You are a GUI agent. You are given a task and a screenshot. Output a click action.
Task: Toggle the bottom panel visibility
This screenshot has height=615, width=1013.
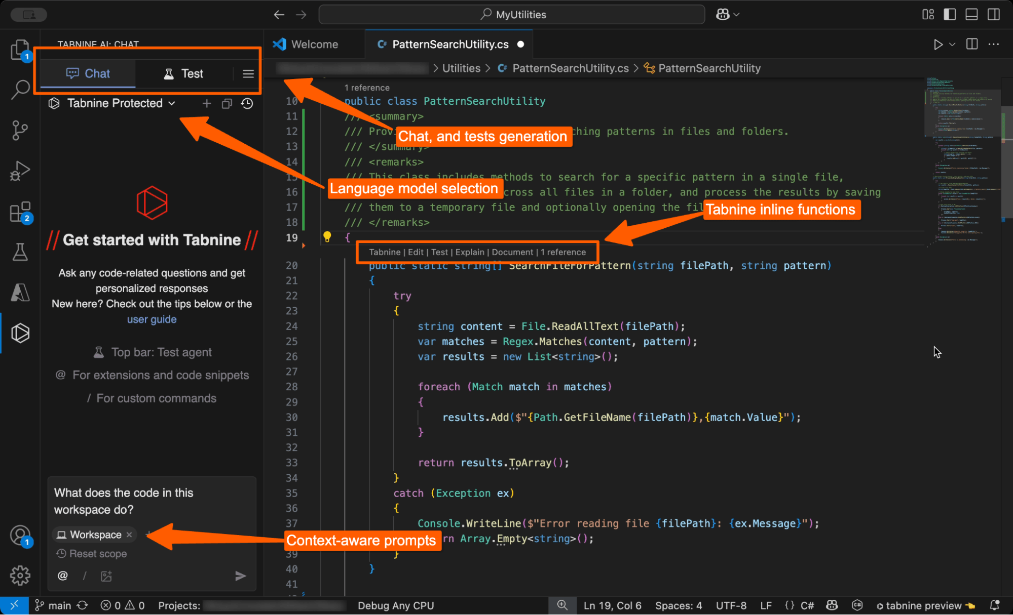pyautogui.click(x=971, y=14)
